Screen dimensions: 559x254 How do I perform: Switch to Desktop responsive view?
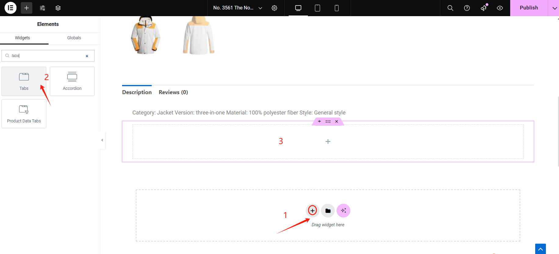(x=298, y=8)
